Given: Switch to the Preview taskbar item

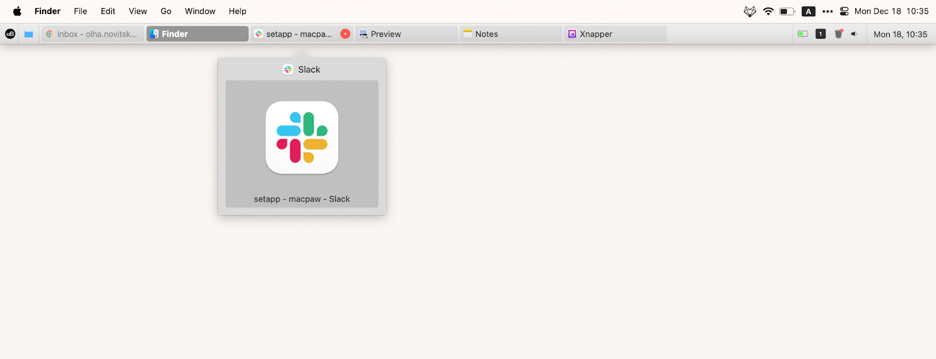Looking at the screenshot, I should (406, 34).
